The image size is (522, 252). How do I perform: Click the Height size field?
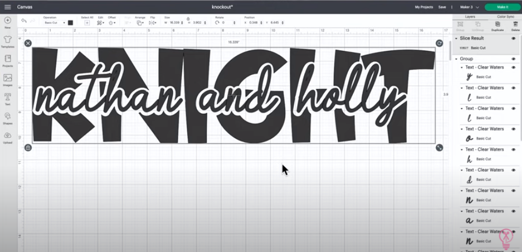[198, 22]
